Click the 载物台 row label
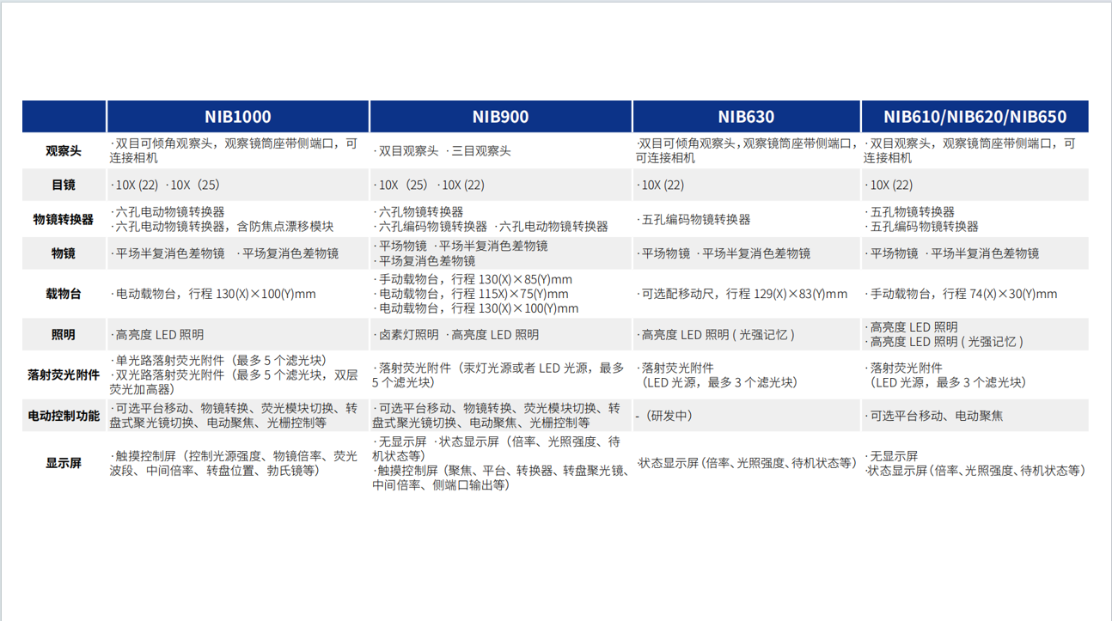Viewport: 1112px width, 621px height. point(63,293)
